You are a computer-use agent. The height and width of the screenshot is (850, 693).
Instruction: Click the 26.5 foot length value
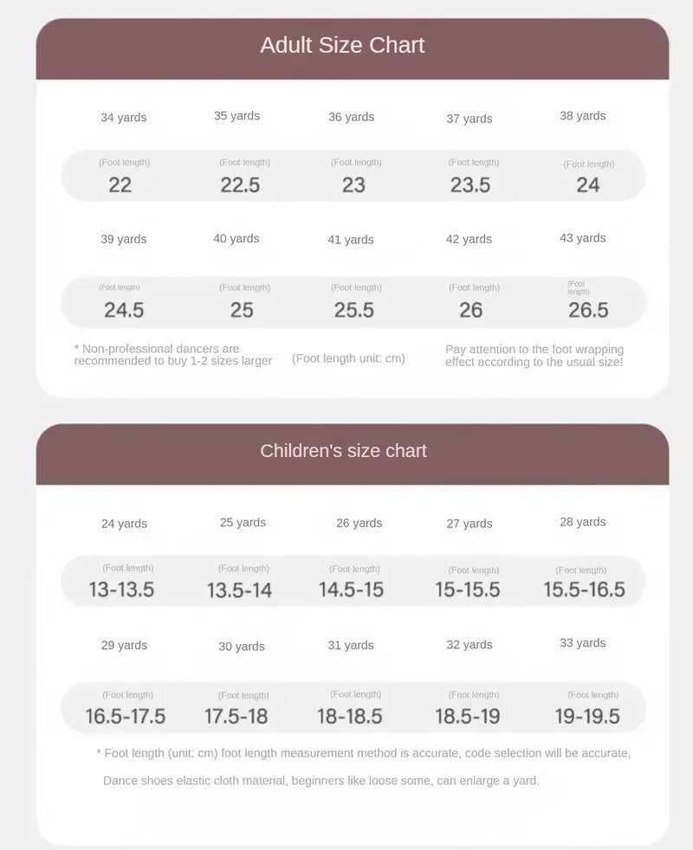[x=588, y=310]
